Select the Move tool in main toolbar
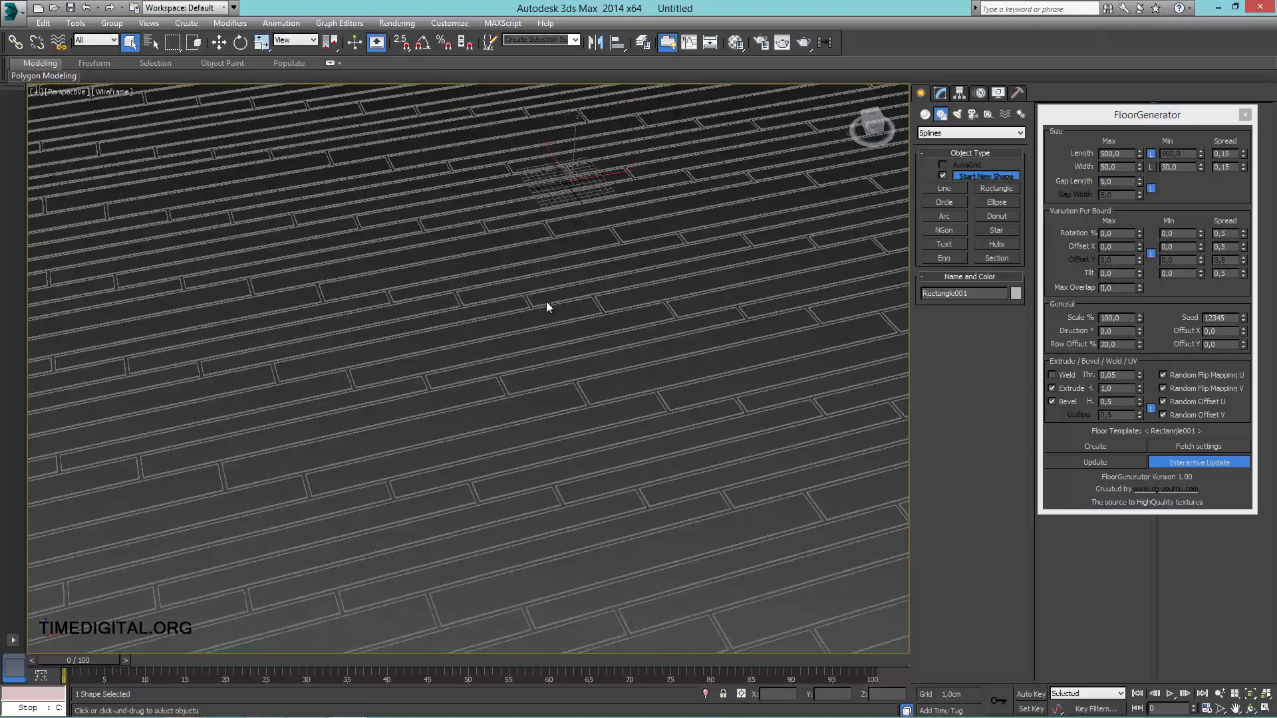Viewport: 1277px width, 718px height. [219, 43]
